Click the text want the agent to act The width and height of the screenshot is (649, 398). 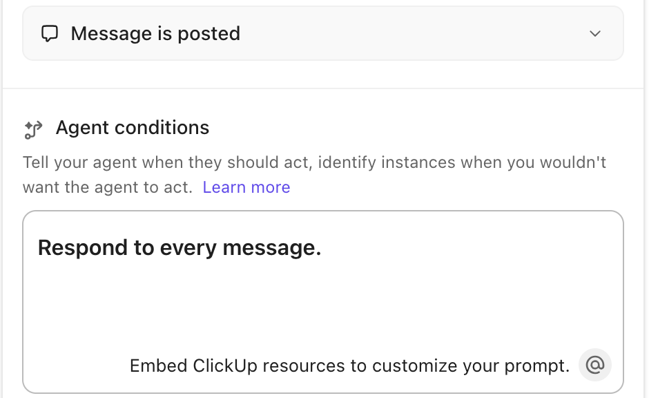(107, 187)
